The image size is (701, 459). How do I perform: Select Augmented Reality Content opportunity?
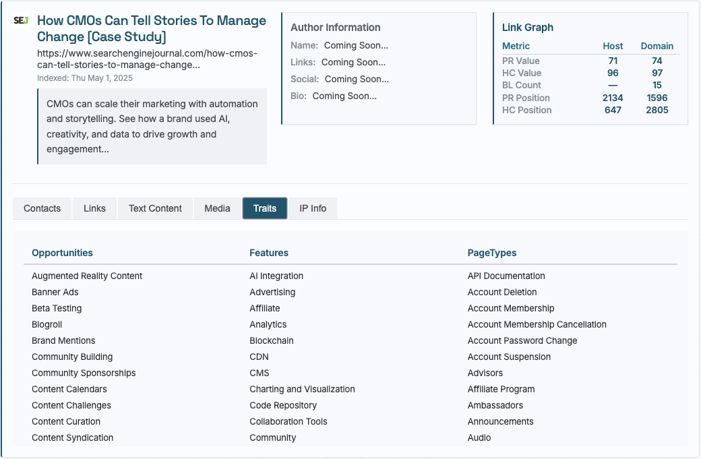coord(87,276)
